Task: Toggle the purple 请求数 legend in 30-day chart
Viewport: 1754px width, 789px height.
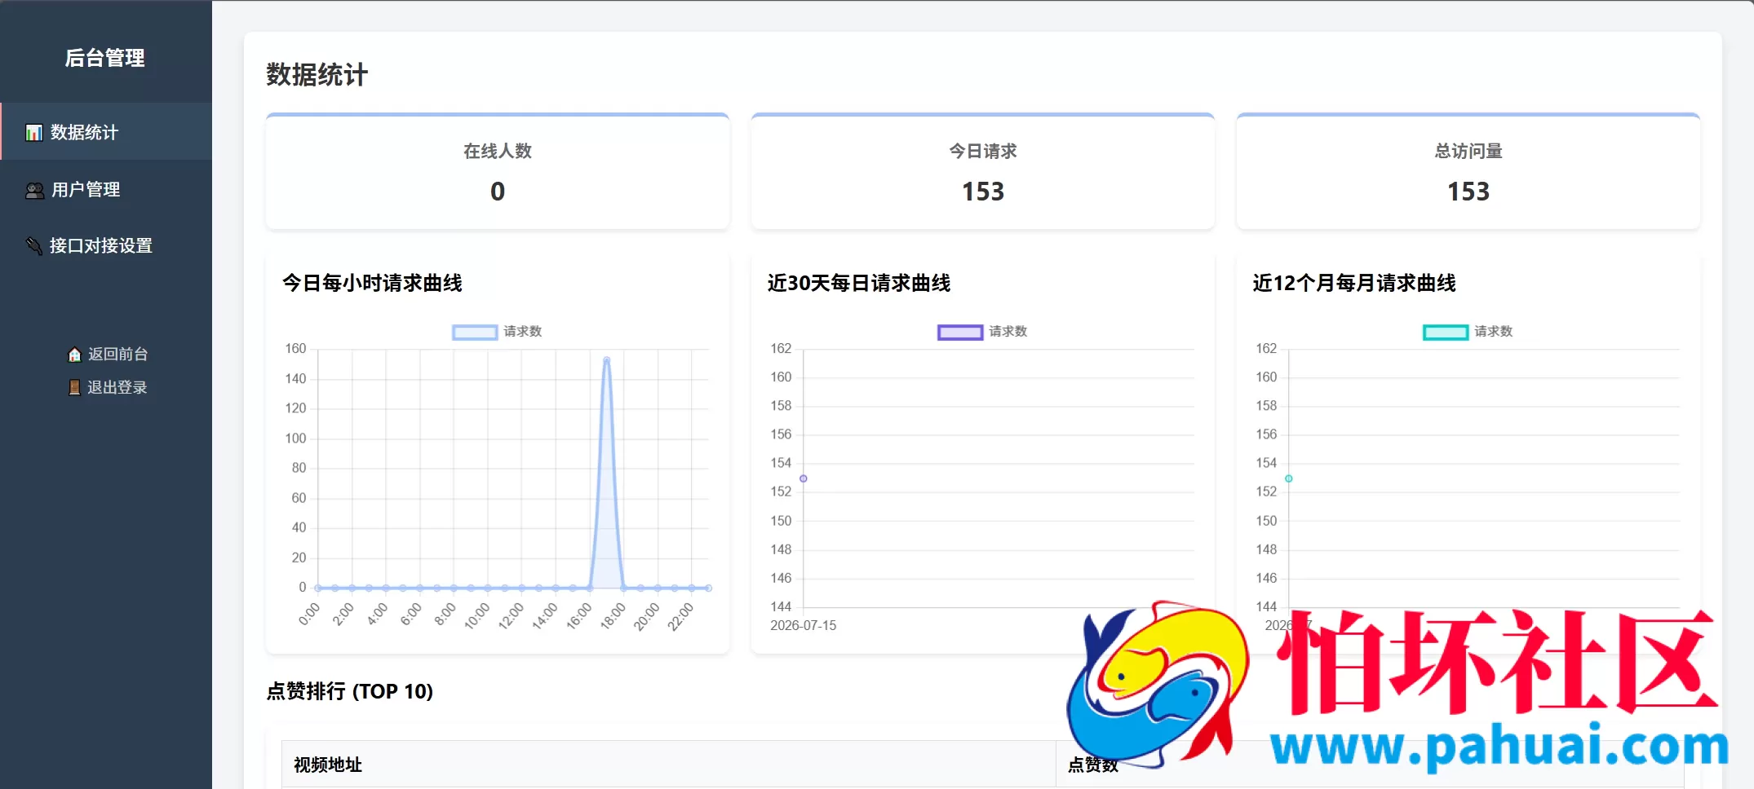Action: (982, 332)
